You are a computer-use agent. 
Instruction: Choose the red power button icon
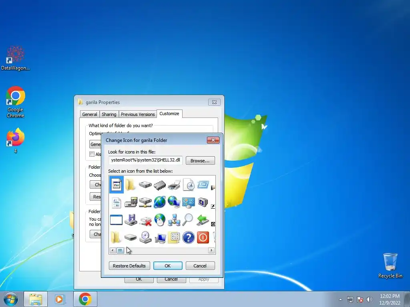click(x=203, y=237)
